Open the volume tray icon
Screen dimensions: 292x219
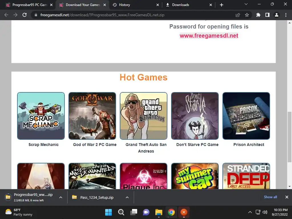(x=265, y=212)
